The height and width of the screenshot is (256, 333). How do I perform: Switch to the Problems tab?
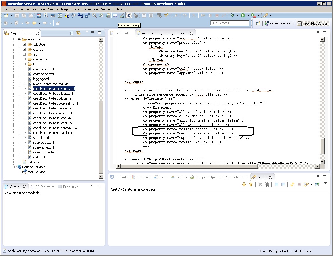(141, 177)
